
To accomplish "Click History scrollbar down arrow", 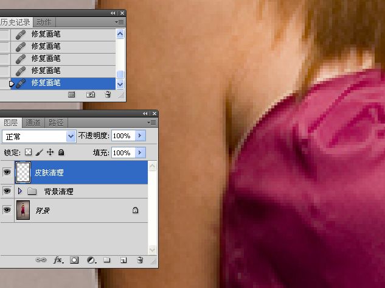I will 120,84.
